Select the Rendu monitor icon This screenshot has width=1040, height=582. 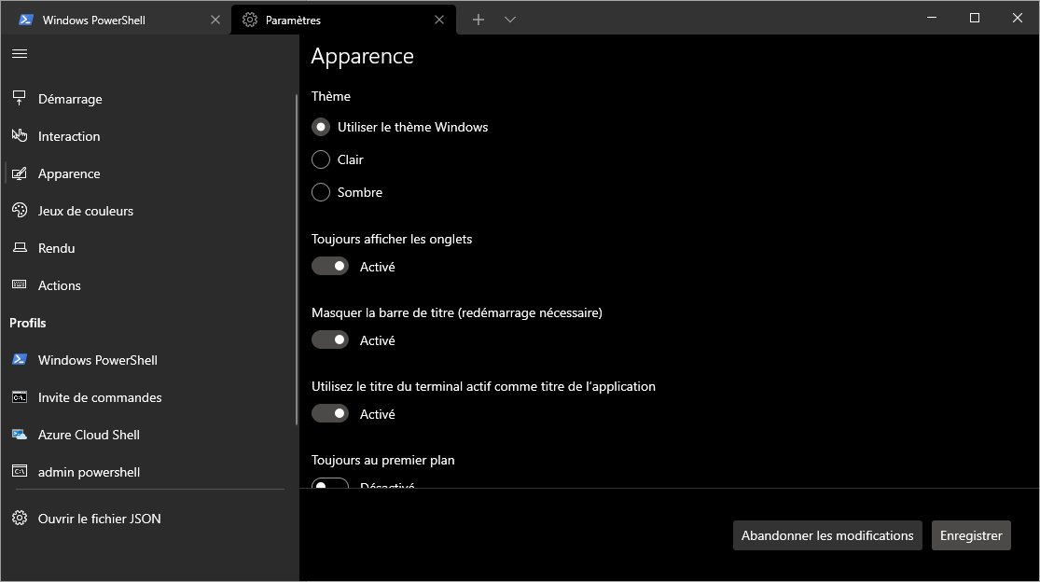pyautogui.click(x=19, y=248)
